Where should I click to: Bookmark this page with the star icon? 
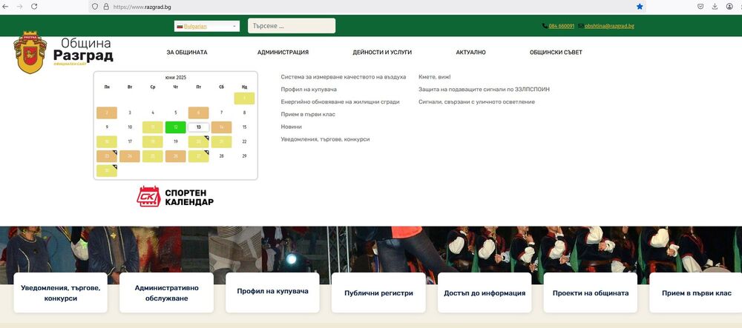point(640,6)
